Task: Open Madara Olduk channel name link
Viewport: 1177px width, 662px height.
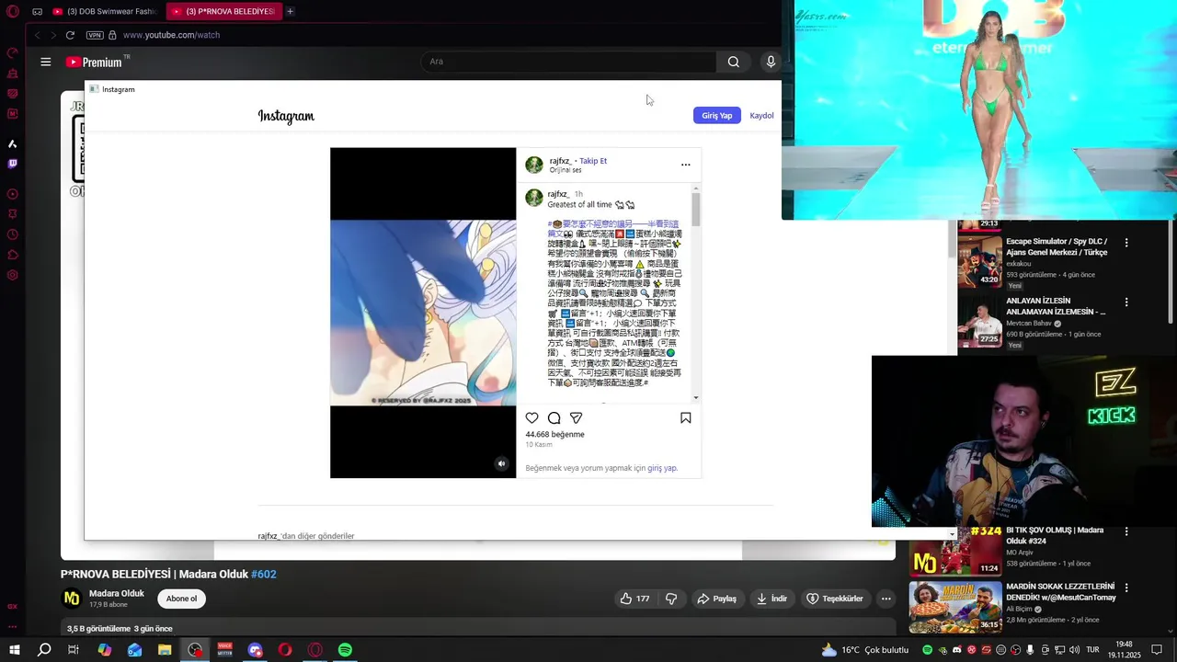Action: pos(117,593)
